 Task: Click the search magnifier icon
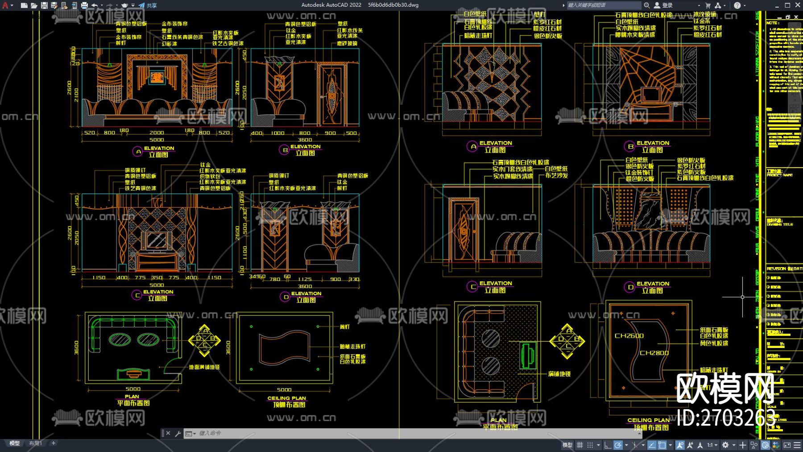[646, 5]
